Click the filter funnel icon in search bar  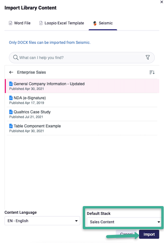click(148, 57)
